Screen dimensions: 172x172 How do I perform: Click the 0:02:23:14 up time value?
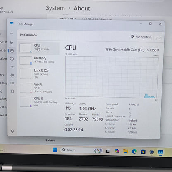[x=74, y=130]
